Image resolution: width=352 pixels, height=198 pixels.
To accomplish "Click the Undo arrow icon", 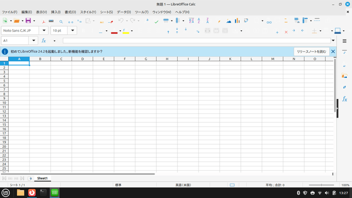I will (x=121, y=21).
